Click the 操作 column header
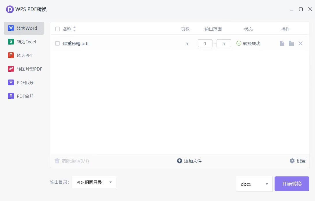315x201 pixels. click(x=286, y=29)
